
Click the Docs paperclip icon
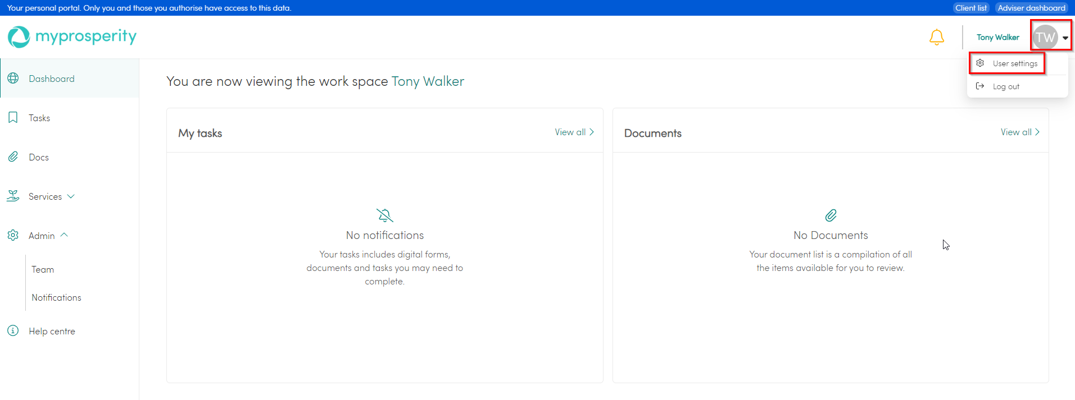(13, 157)
